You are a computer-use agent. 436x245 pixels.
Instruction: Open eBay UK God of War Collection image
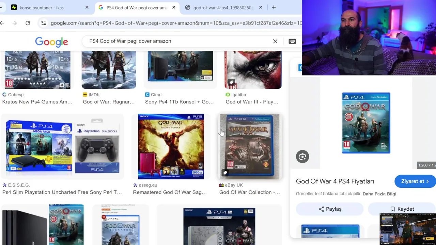tap(250, 147)
